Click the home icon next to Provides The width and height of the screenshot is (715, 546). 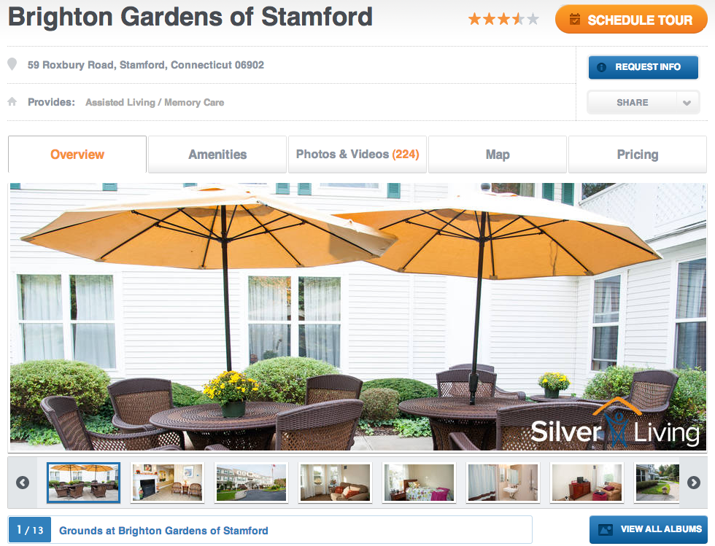12,101
